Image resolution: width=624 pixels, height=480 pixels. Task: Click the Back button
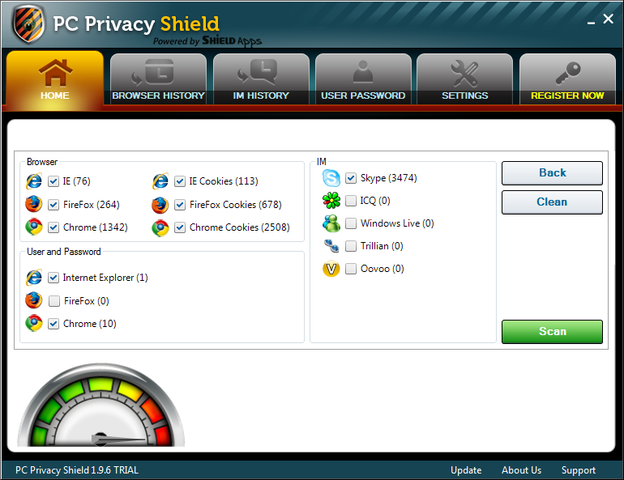(x=552, y=173)
